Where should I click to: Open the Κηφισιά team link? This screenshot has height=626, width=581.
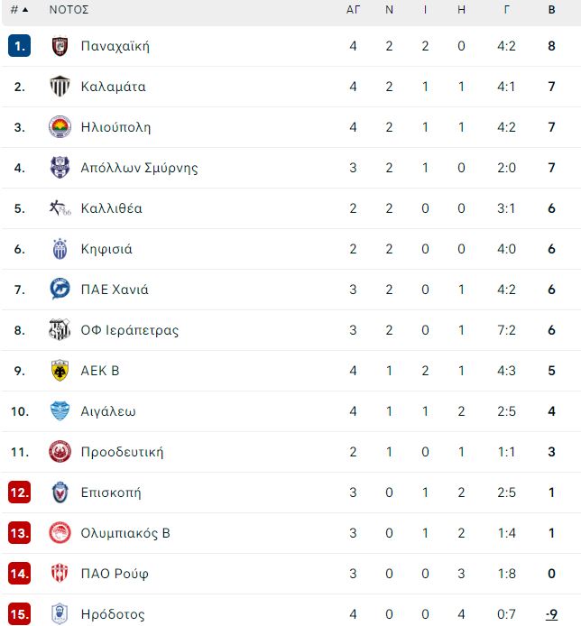(106, 249)
